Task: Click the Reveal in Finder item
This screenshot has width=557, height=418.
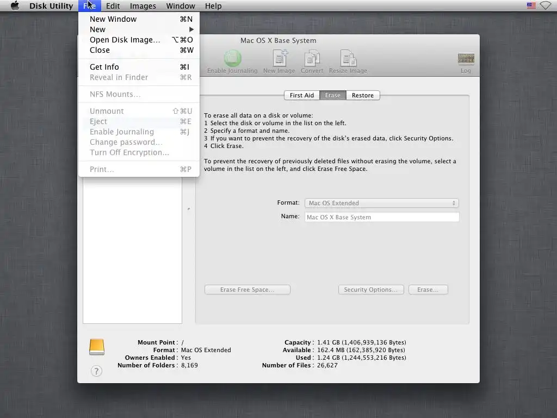Action: coord(139,77)
